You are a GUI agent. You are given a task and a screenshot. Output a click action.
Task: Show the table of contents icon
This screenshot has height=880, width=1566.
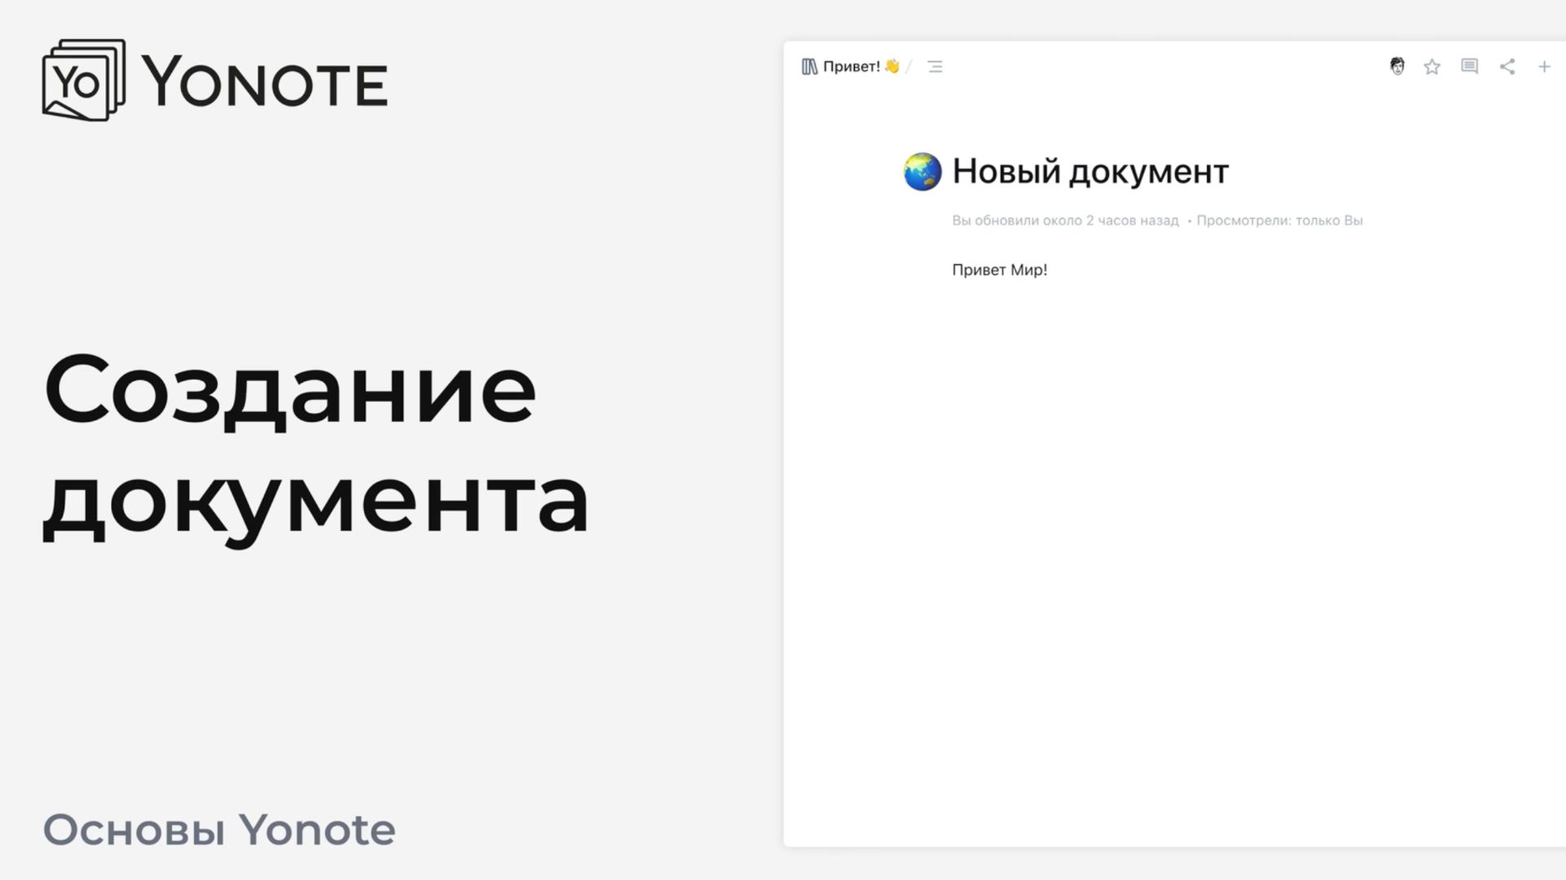point(935,67)
